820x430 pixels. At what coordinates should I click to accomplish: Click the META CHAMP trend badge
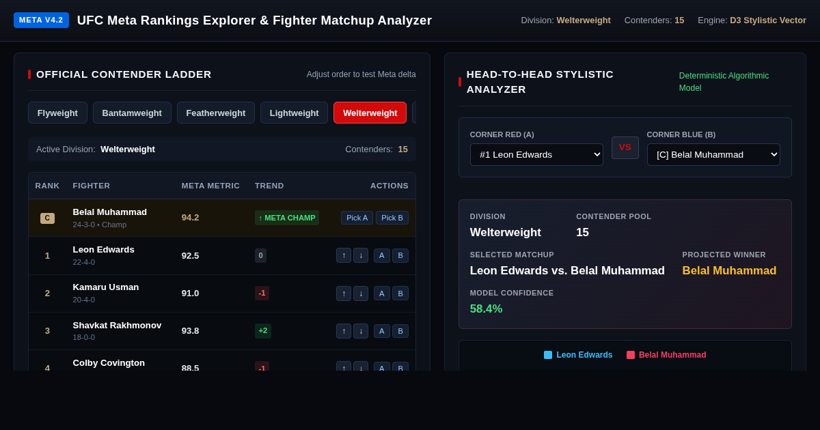(287, 218)
